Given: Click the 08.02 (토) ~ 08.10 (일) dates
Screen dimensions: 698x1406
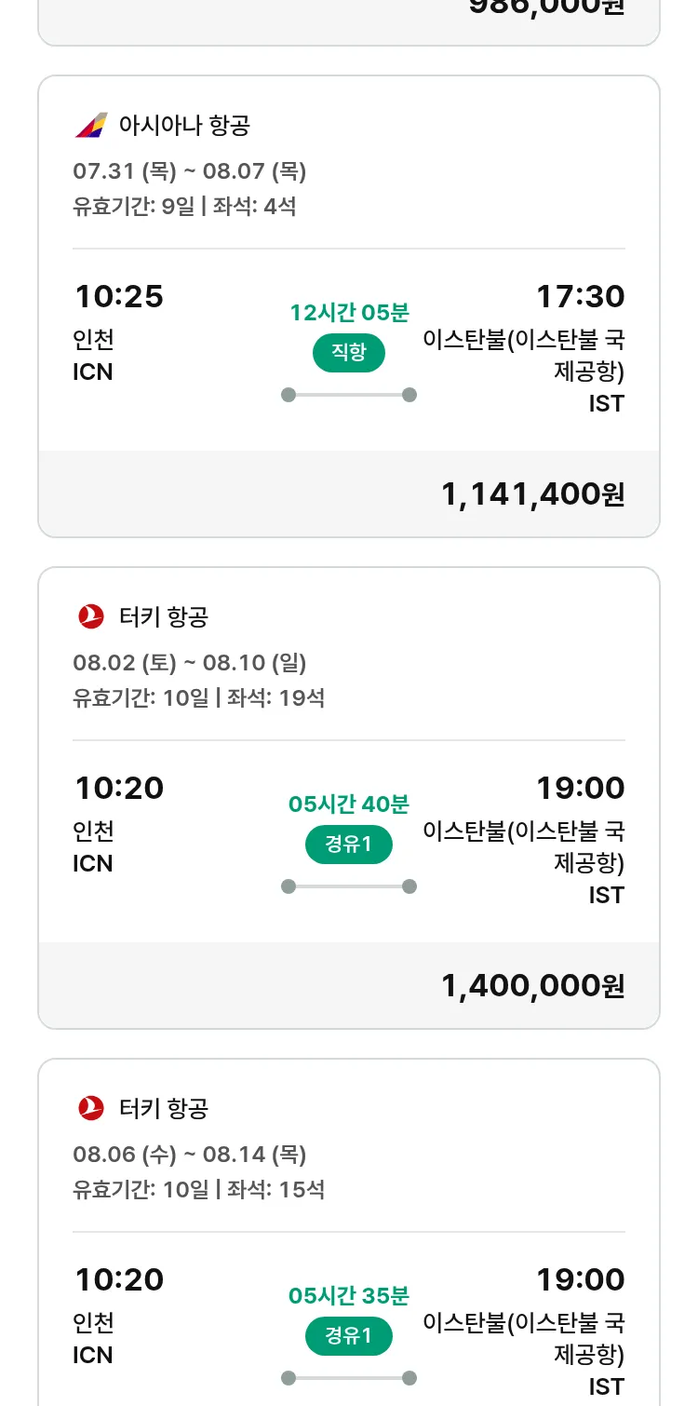Looking at the screenshot, I should pyautogui.click(x=190, y=663).
